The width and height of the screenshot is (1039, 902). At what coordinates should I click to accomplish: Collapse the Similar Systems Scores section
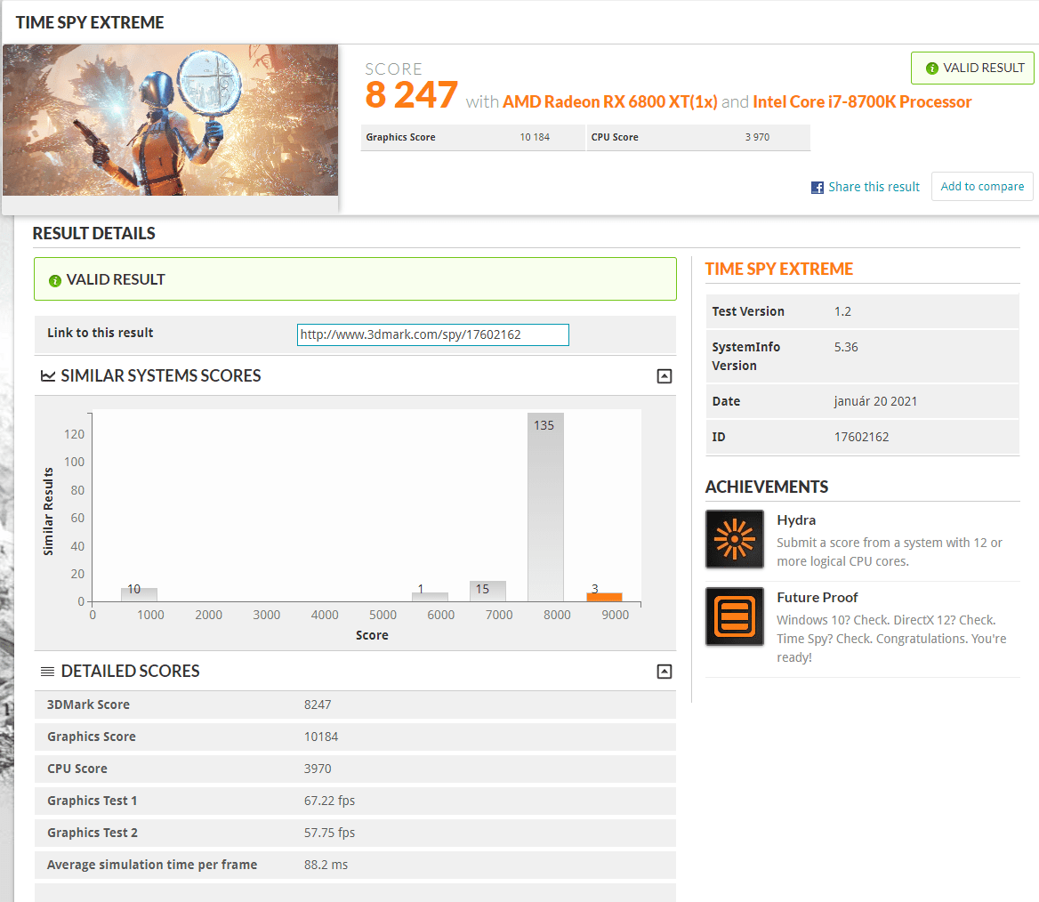click(x=664, y=376)
